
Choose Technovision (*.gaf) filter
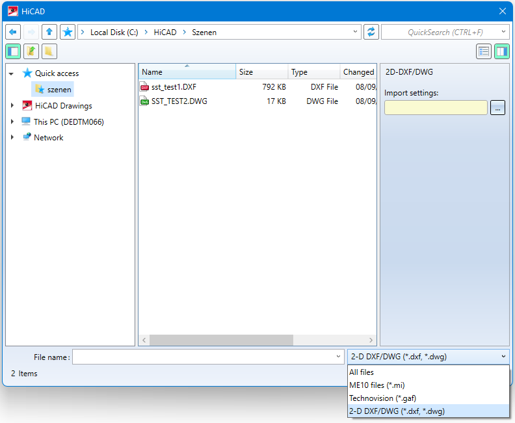429,398
